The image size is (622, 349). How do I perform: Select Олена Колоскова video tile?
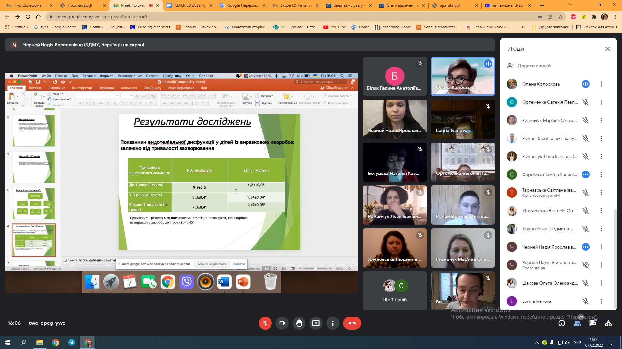(463, 76)
